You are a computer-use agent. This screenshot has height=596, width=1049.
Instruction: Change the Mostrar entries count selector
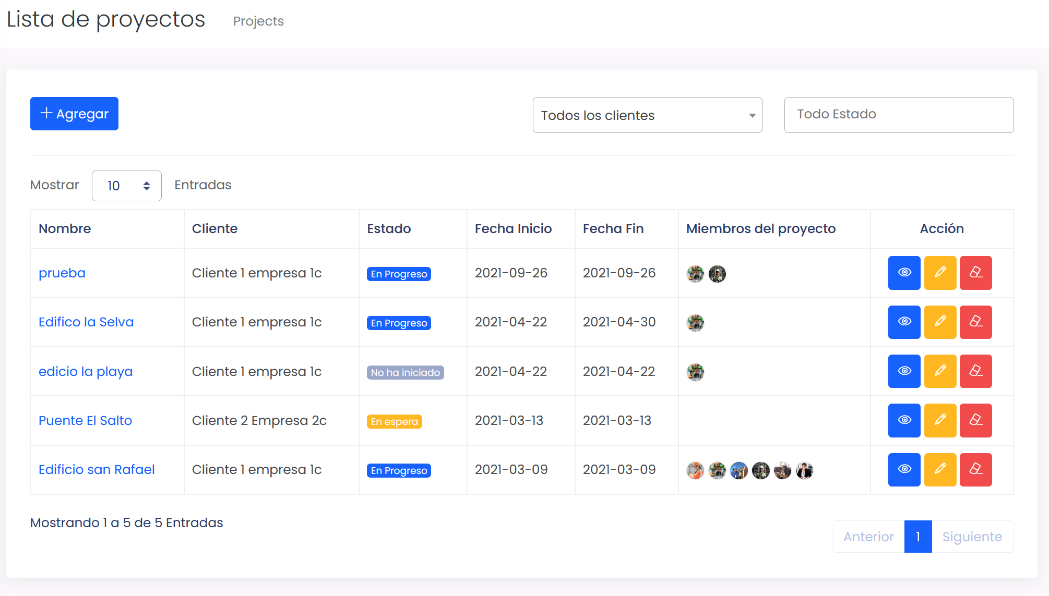click(127, 186)
